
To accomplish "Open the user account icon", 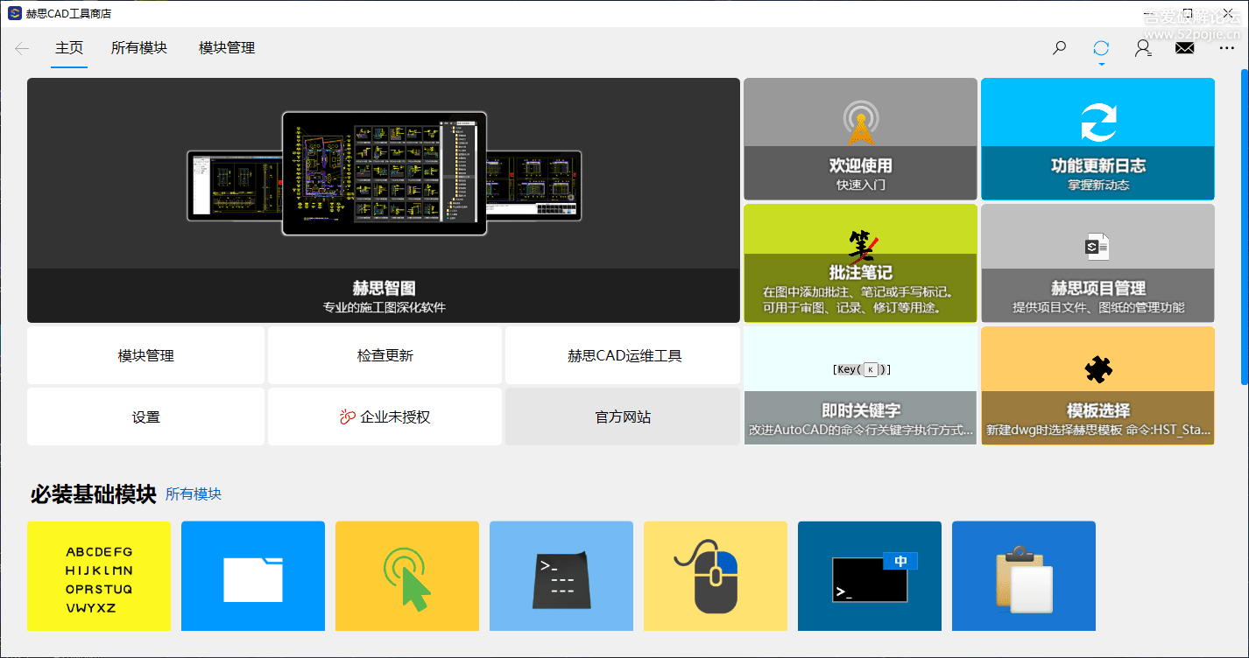I will tap(1143, 48).
